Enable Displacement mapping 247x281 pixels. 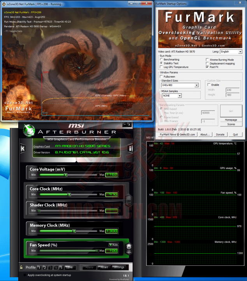pyautogui.click(x=207, y=63)
